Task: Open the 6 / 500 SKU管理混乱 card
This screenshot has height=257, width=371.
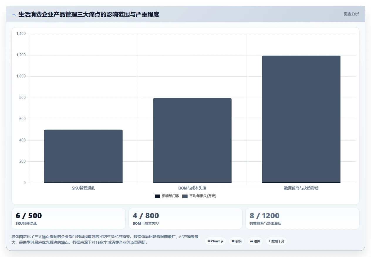Action: (x=68, y=219)
